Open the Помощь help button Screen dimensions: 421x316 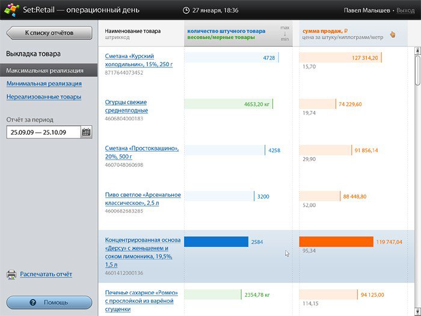click(x=49, y=302)
